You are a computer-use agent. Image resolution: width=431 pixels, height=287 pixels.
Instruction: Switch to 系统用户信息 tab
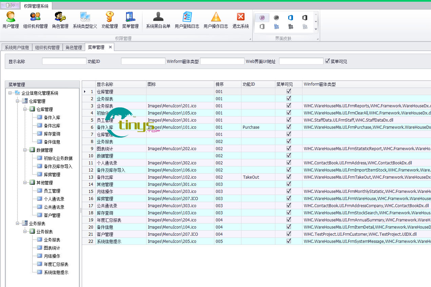(x=17, y=48)
